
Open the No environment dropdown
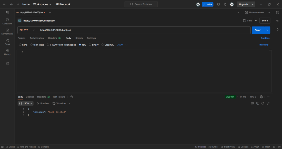click(257, 12)
